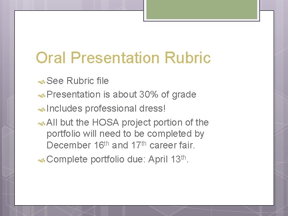Viewport: 288px width, 216px height.
Task: Select the "Oral Presentation Rubric" title
Action: (123, 58)
